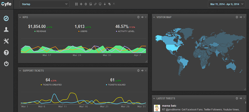This screenshot has width=249, height=112.
Task: Click the Visitor Map resize corner handle
Action: [245, 89]
